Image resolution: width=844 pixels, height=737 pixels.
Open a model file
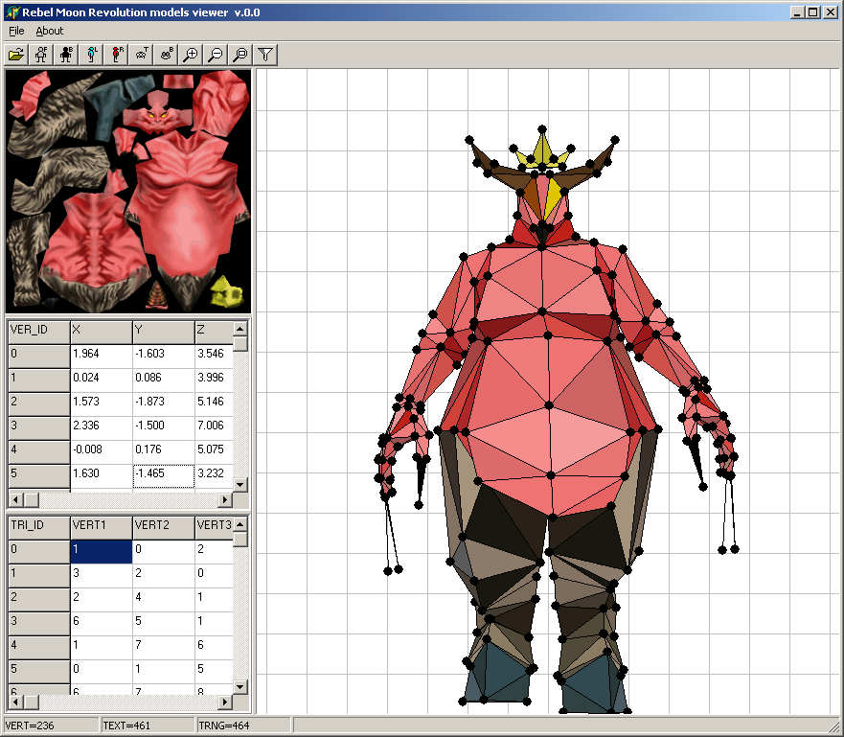[15, 55]
